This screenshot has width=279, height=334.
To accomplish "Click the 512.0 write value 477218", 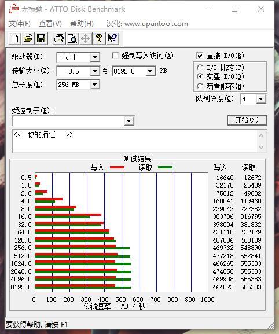I will [x=223, y=256].
